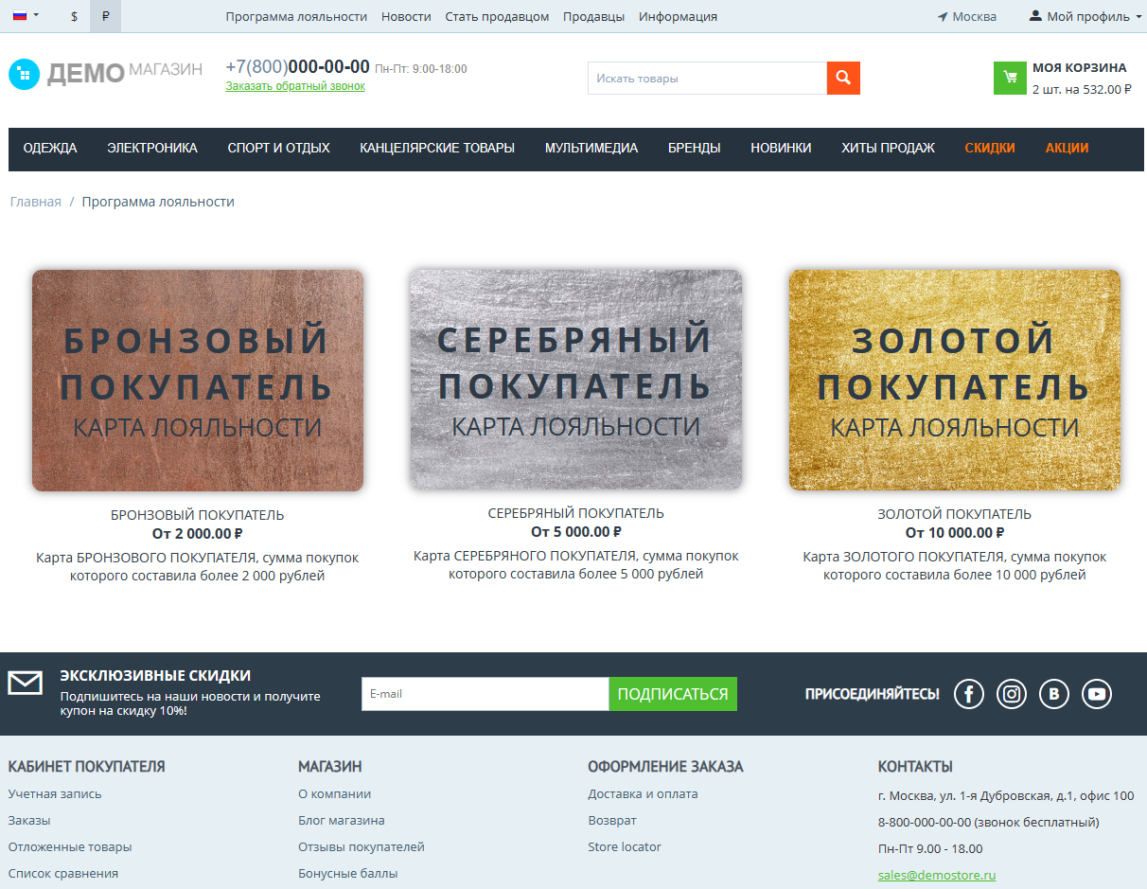Open the Instagram social icon
Viewport: 1147px width, 889px height.
1012,694
